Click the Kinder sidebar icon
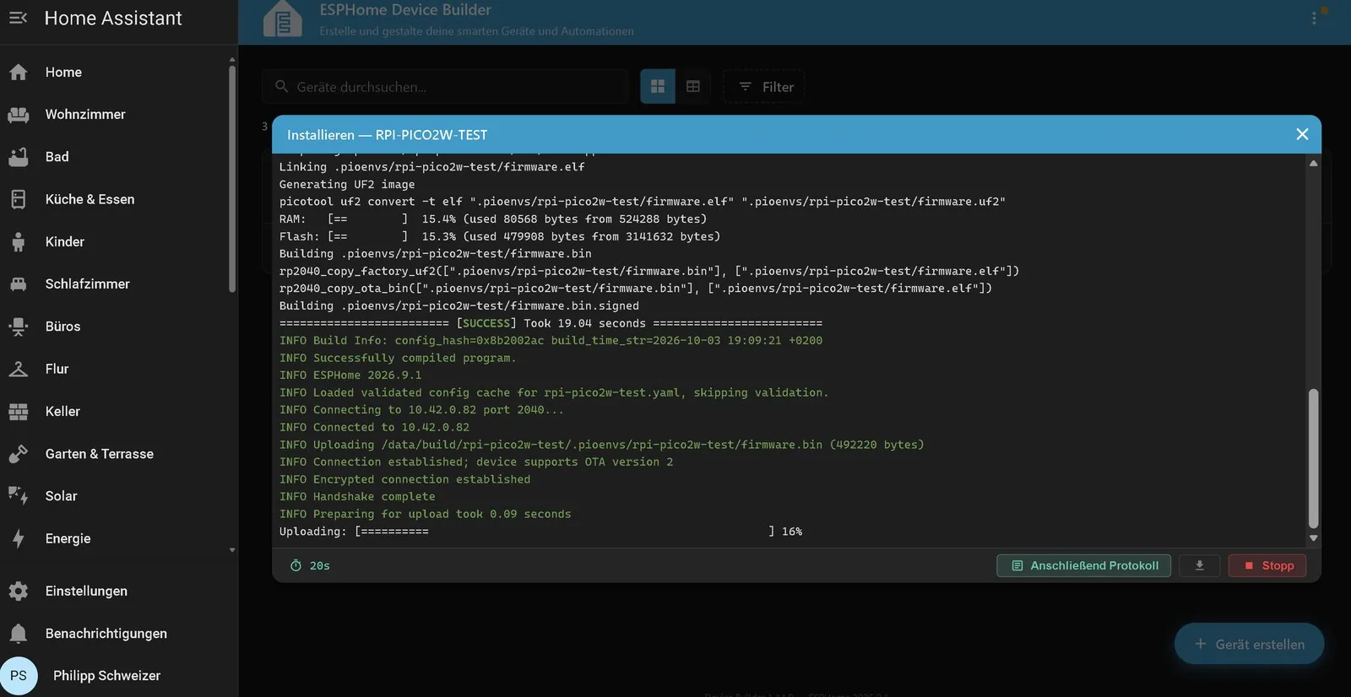Screen dimensions: 1351x697 pyautogui.click(x=19, y=242)
